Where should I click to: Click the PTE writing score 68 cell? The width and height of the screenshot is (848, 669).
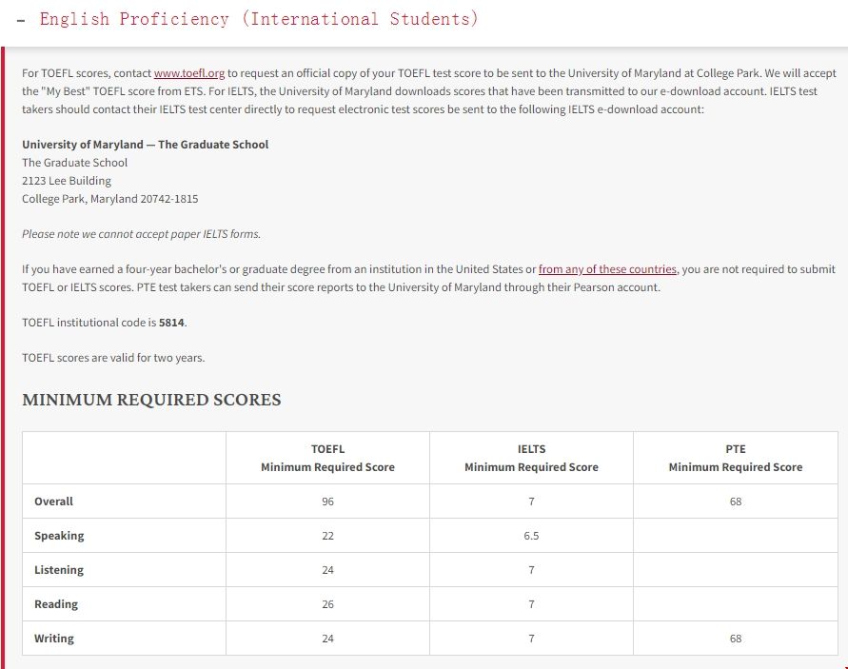pos(735,639)
